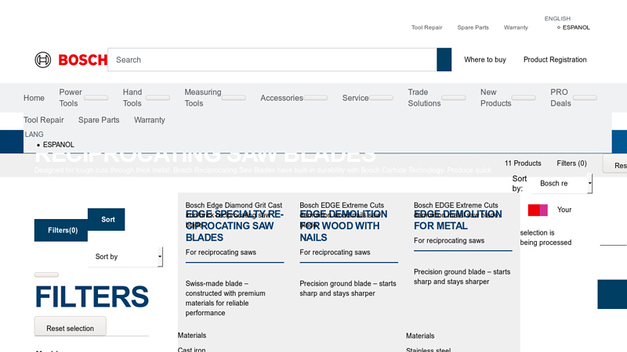
Task: Open the Home menu item
Action: (34, 99)
